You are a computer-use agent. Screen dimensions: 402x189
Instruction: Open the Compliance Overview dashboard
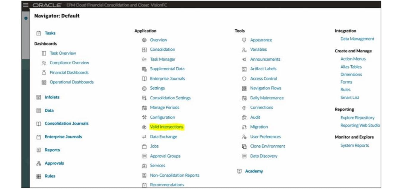pos(69,63)
